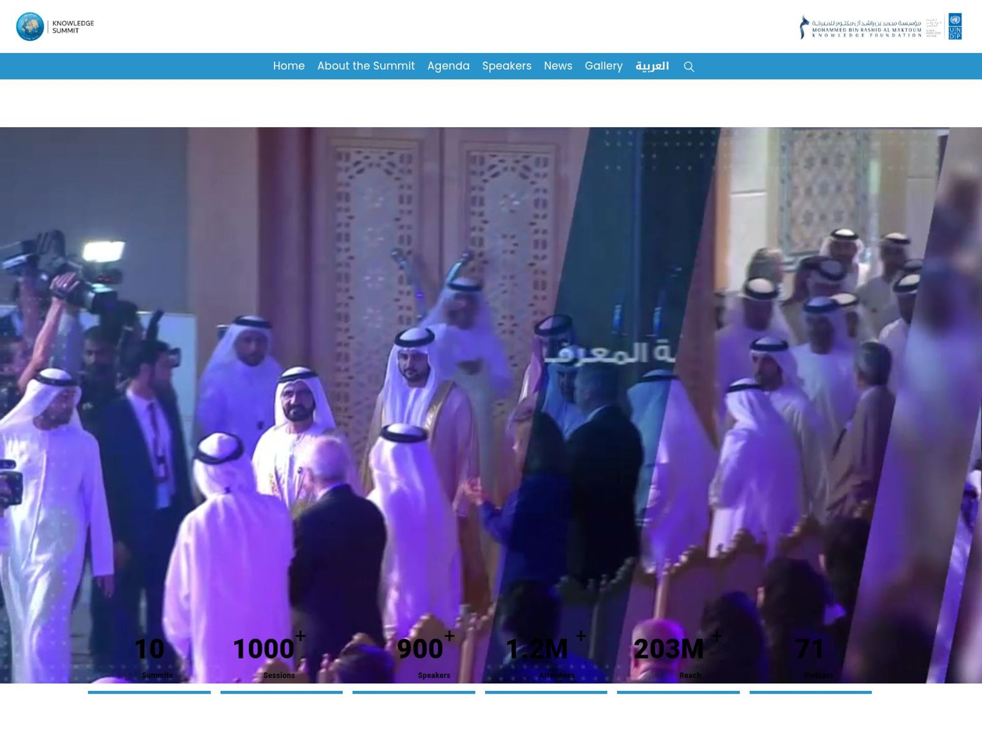
Task: Open the About the Summit page
Action: (366, 66)
